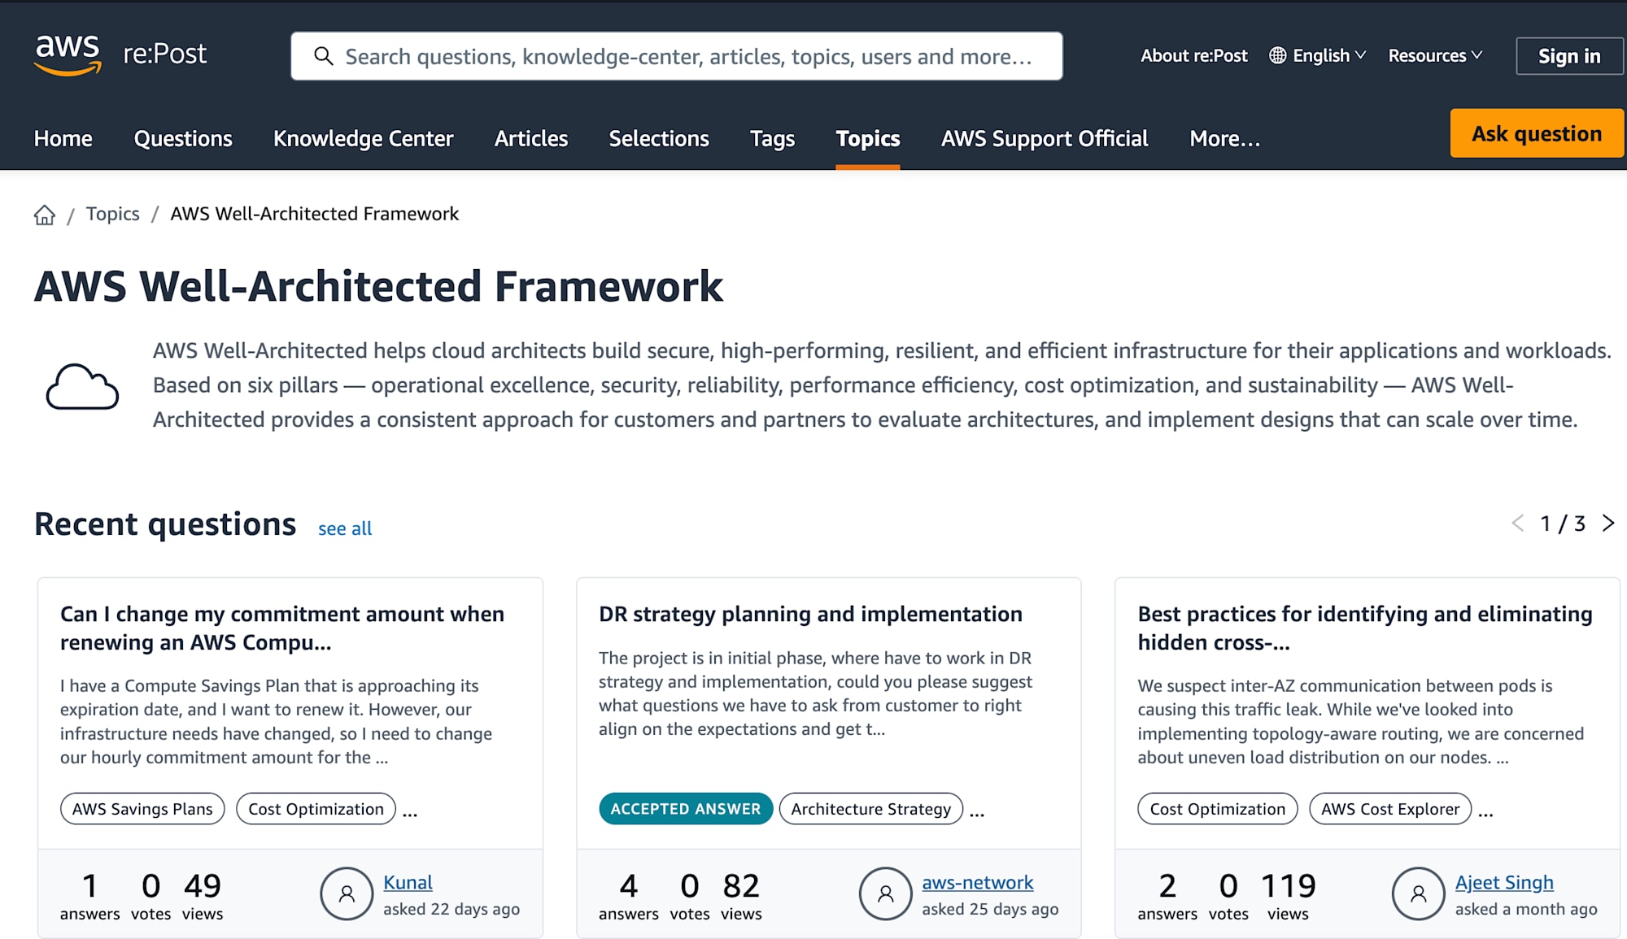Click 'asked 22 days ago' text
Screen dimensions: 1627x939
451,909
